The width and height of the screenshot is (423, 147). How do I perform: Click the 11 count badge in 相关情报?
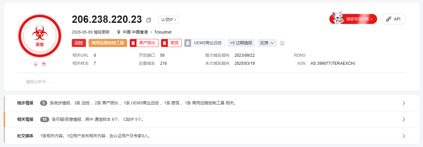coord(44,119)
